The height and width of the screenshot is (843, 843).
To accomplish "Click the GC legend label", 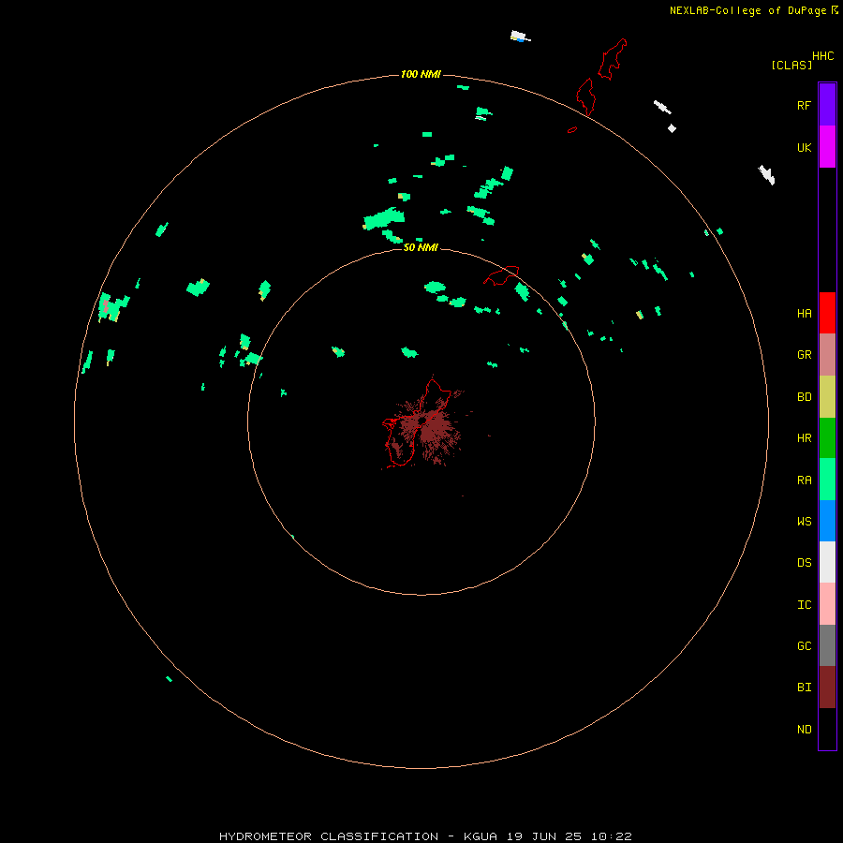I will [804, 645].
